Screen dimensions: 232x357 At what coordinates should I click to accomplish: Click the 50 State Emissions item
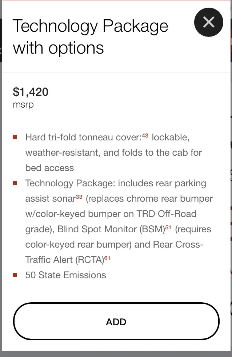(65, 275)
